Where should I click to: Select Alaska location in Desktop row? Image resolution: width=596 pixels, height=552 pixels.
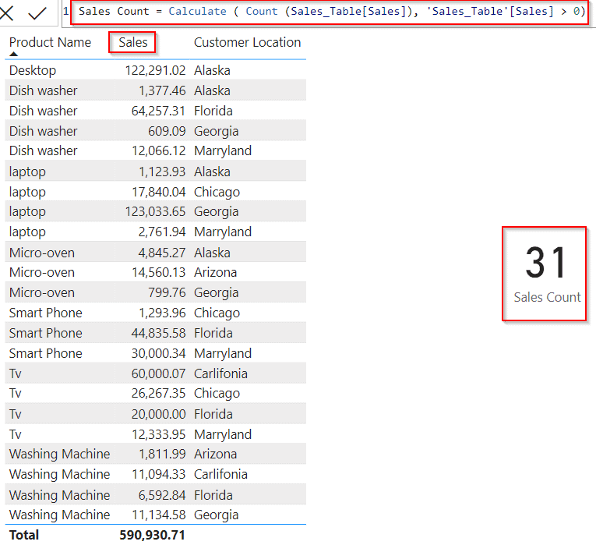[212, 70]
